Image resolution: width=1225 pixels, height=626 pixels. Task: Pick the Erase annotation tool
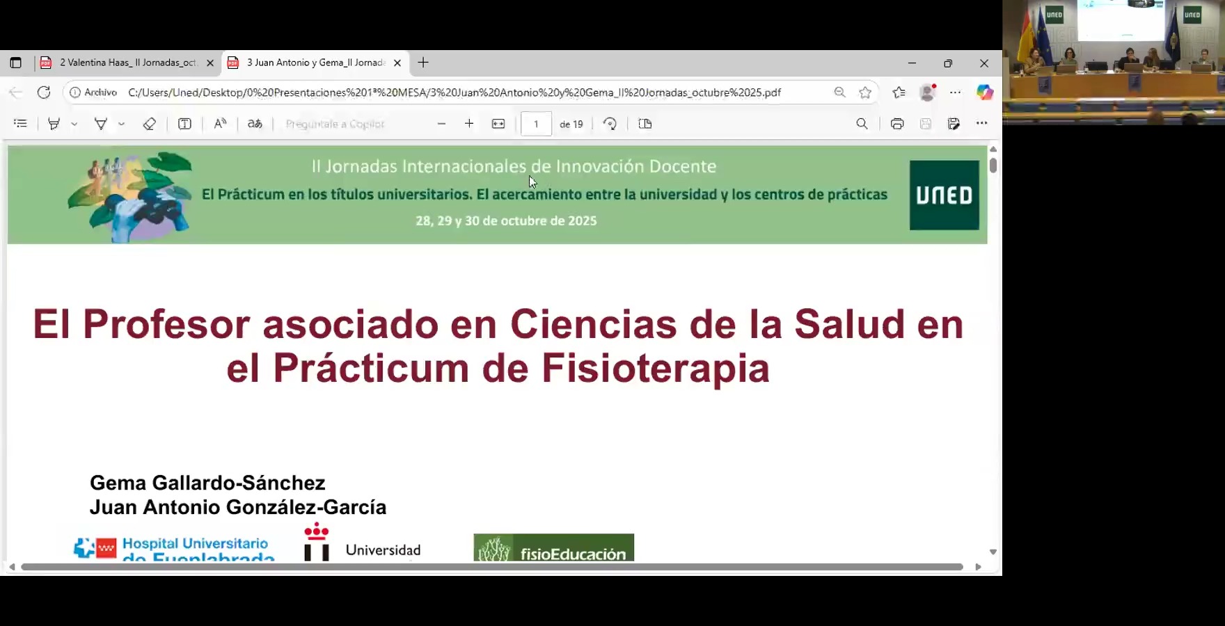tap(149, 123)
